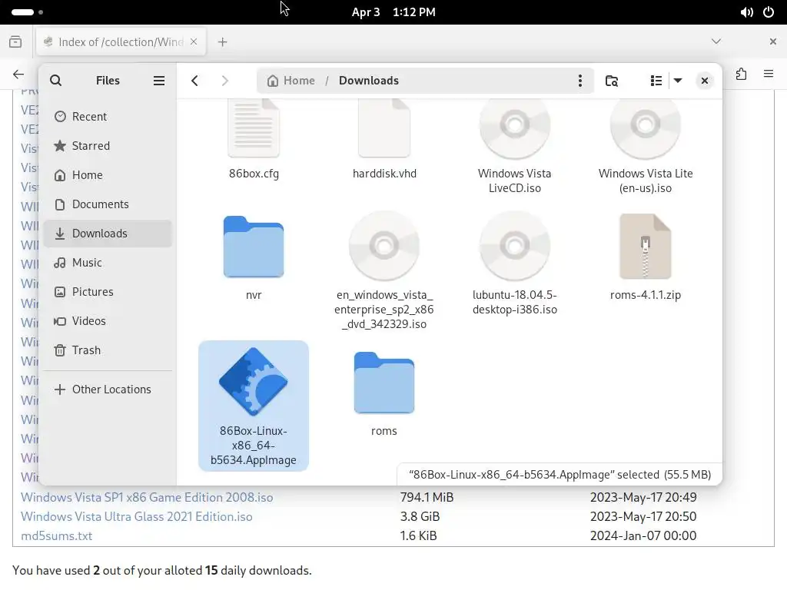
Task: Open Recent in Files sidebar
Action: tap(108, 117)
